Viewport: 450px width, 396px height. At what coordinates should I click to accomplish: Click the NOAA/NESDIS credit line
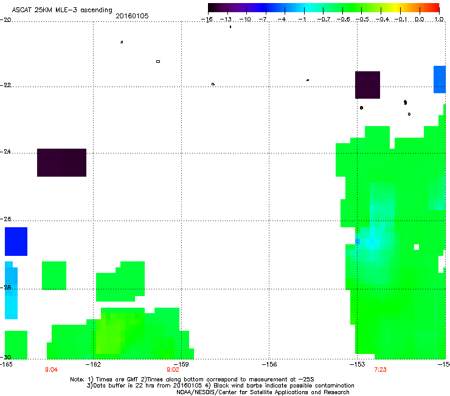(263, 392)
